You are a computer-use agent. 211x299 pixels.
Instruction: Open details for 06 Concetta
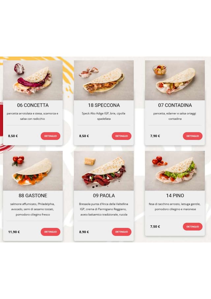click(50, 136)
